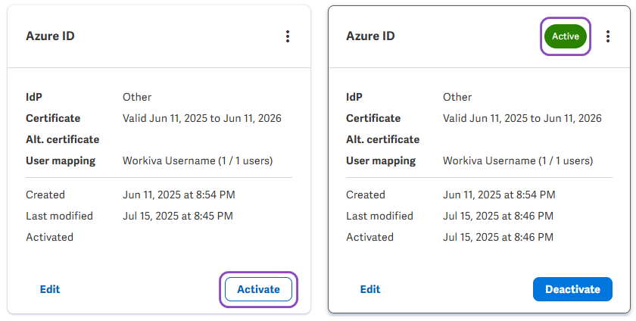This screenshot has width=636, height=321.
Task: Click the IdP value Other on the active card
Action: [x=457, y=97]
